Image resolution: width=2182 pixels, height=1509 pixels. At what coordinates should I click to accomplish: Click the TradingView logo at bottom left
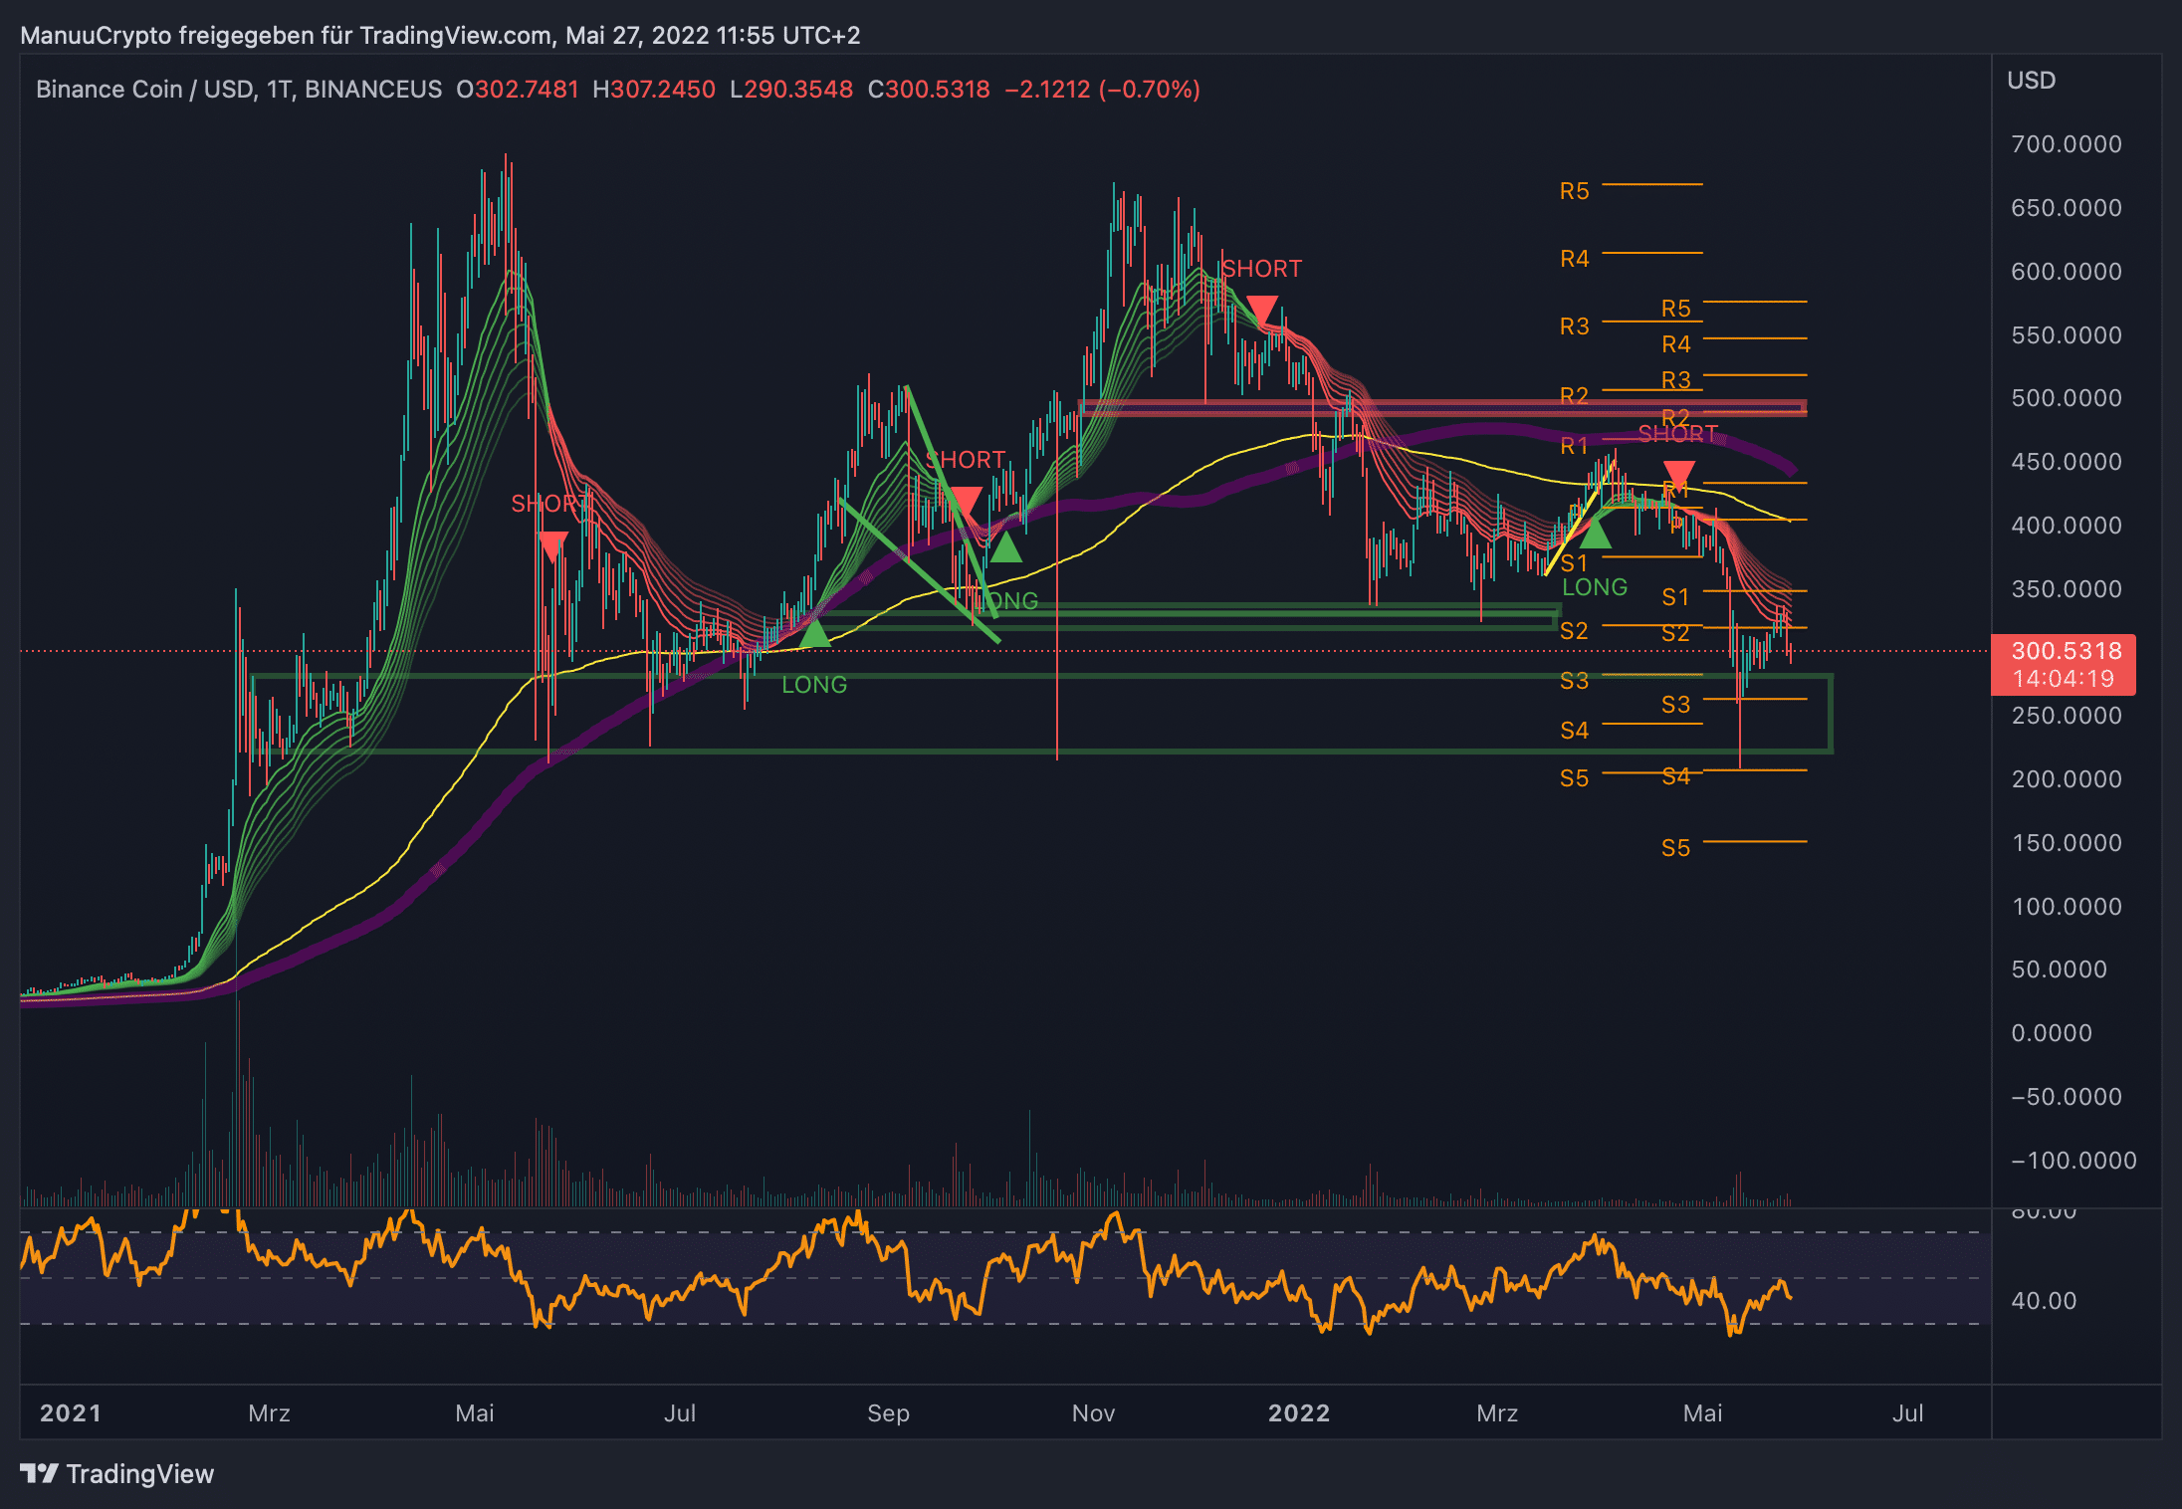116,1473
